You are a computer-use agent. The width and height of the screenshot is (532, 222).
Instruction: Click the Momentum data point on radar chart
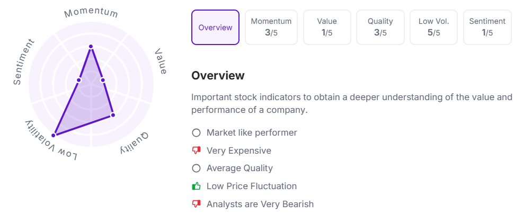[91, 47]
